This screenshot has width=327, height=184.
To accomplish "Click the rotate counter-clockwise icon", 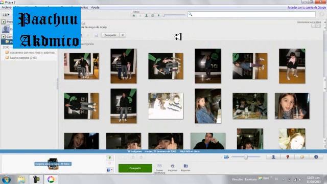I will coord(133,157).
